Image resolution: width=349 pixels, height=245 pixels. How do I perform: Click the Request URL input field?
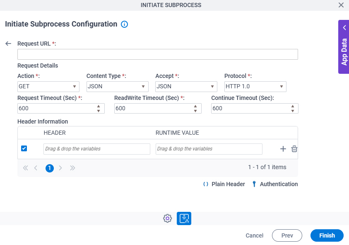[158, 54]
